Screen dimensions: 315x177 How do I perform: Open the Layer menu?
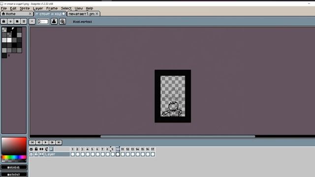tap(38, 8)
